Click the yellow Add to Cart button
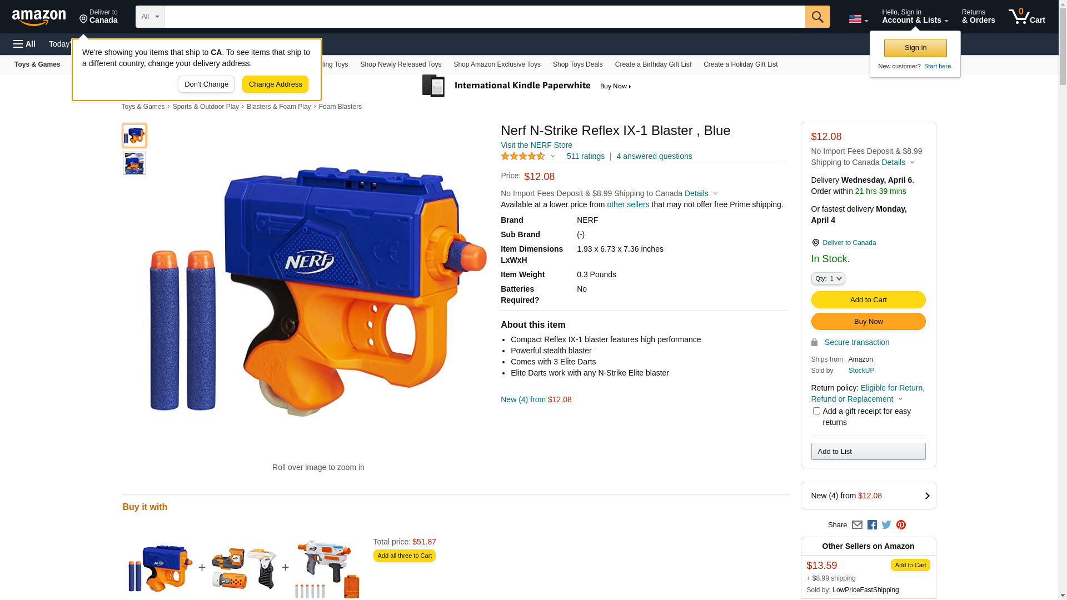Image resolution: width=1067 pixels, height=600 pixels. pos(868,300)
